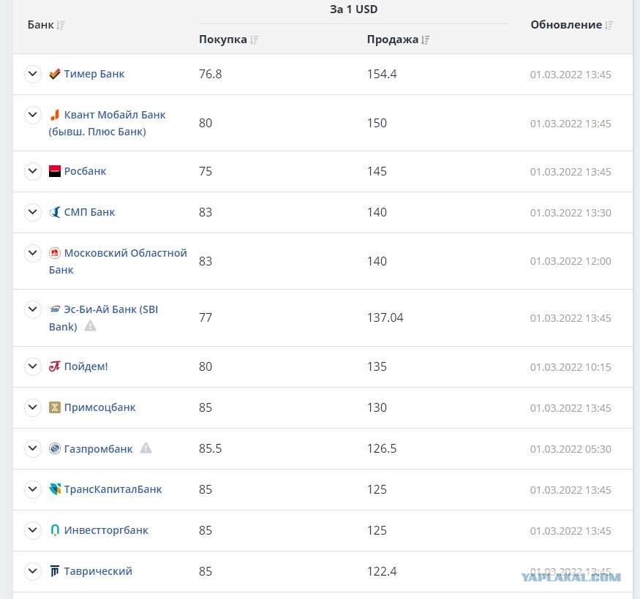Click the Инвестторгбанк logo icon

tap(55, 530)
